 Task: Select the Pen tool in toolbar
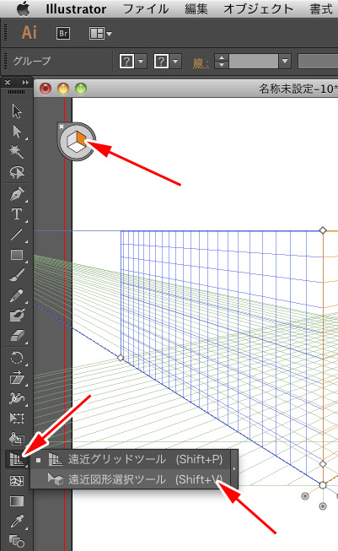(x=17, y=194)
